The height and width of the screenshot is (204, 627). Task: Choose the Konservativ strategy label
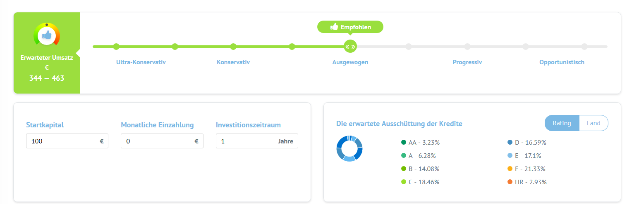[233, 63]
